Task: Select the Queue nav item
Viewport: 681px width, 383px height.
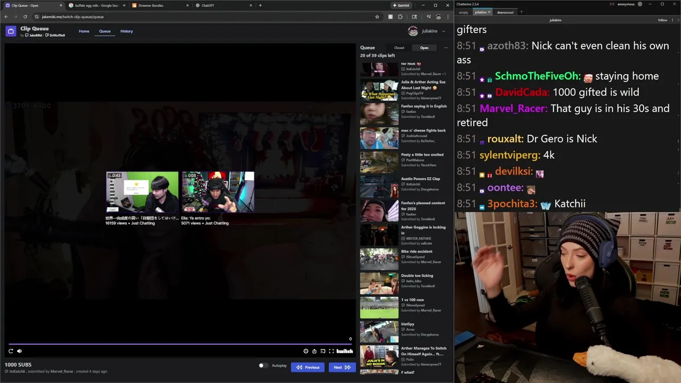Action: (x=105, y=31)
